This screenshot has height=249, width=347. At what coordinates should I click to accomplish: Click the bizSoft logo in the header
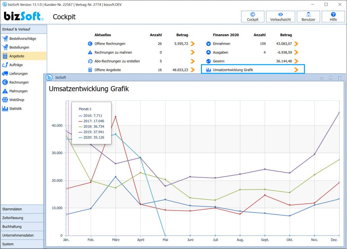click(x=23, y=16)
